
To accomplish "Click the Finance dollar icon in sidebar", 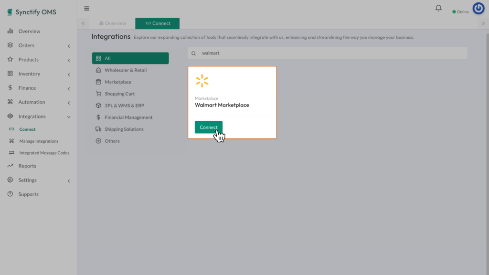I will (11, 88).
